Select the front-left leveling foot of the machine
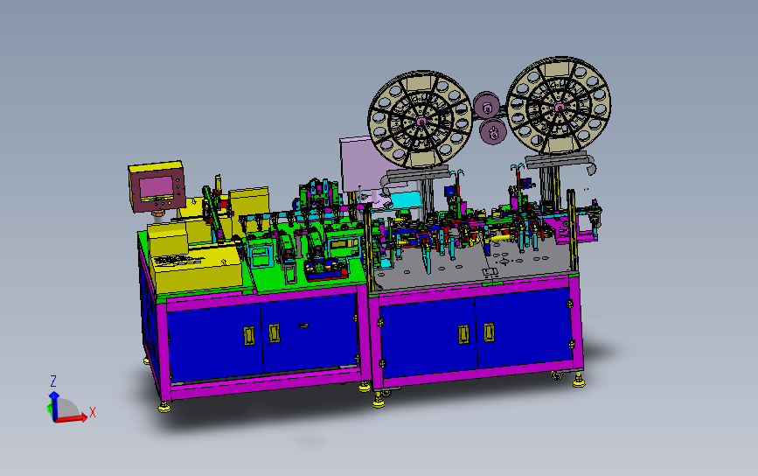Image resolution: width=758 pixels, height=476 pixels. [163, 407]
